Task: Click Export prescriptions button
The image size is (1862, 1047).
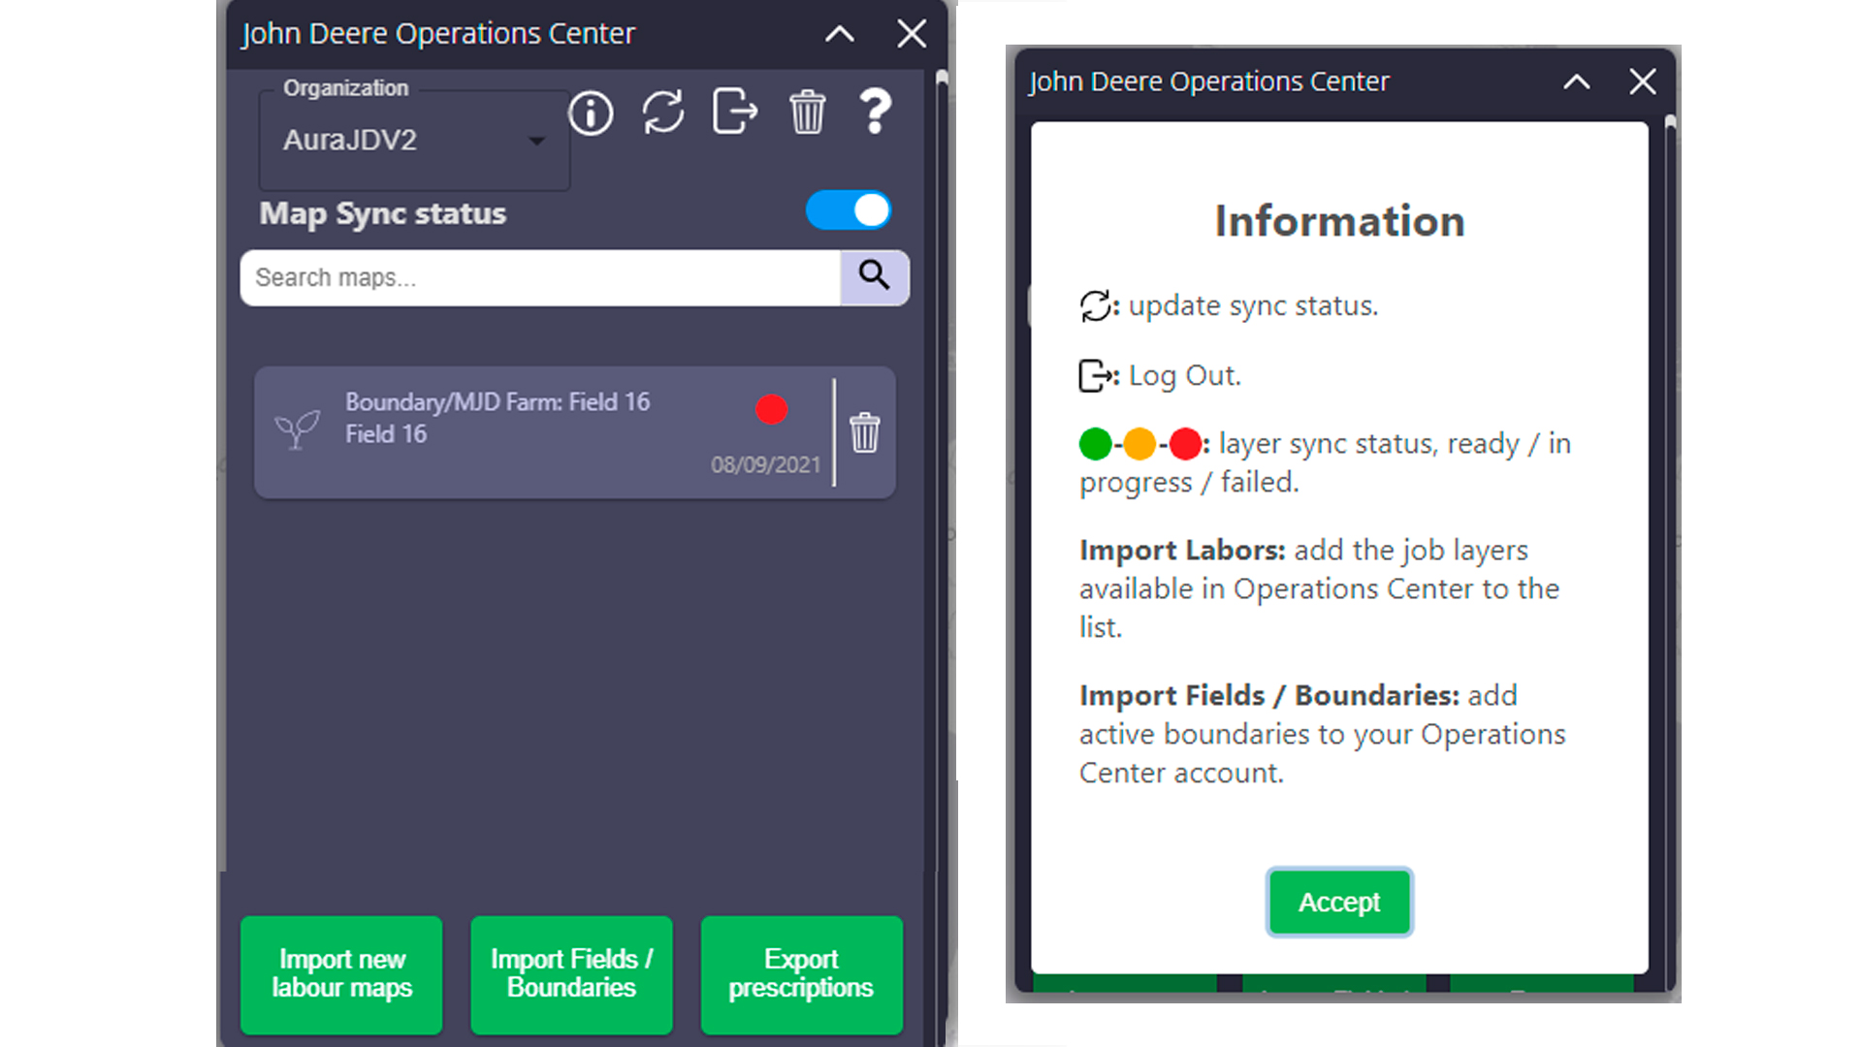Action: (801, 973)
